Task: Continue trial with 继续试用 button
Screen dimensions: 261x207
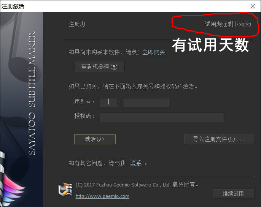Action: click(233, 194)
